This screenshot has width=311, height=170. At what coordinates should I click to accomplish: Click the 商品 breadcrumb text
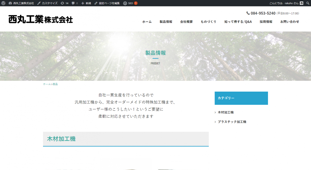55,84
